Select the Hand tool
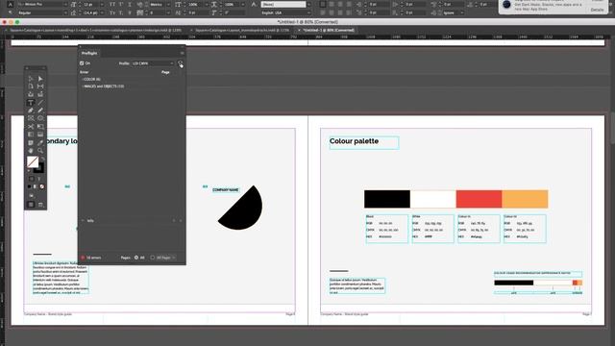 pos(31,151)
